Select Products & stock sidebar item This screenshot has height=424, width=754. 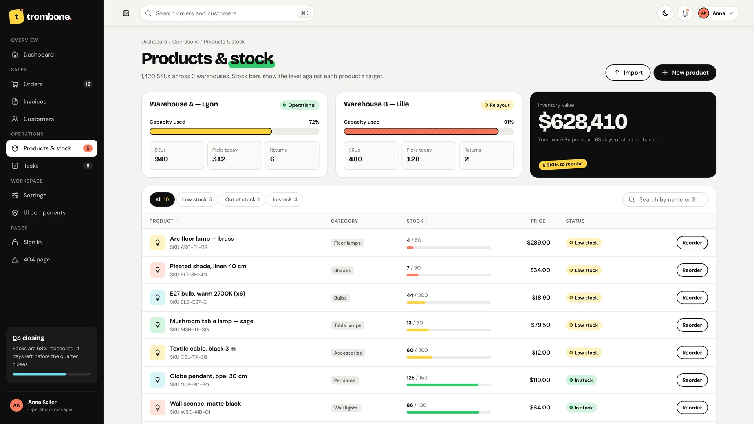(52, 148)
